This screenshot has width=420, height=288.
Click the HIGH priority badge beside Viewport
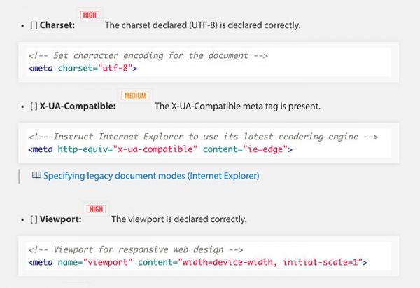click(93, 209)
